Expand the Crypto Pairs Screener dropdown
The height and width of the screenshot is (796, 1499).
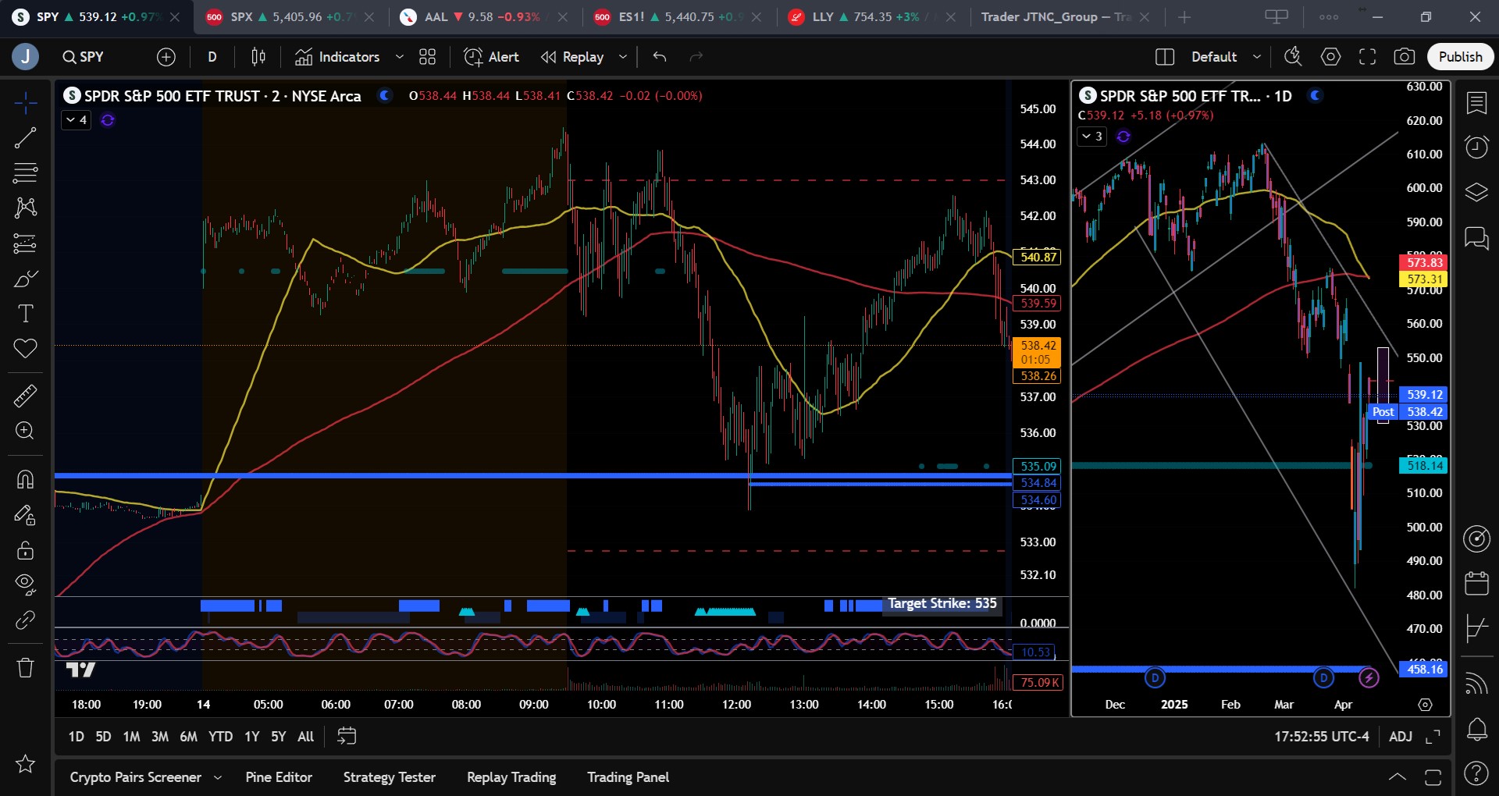point(218,778)
